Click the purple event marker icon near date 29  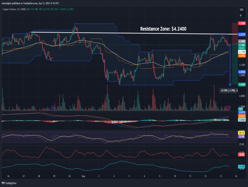pyautogui.click(x=53, y=108)
